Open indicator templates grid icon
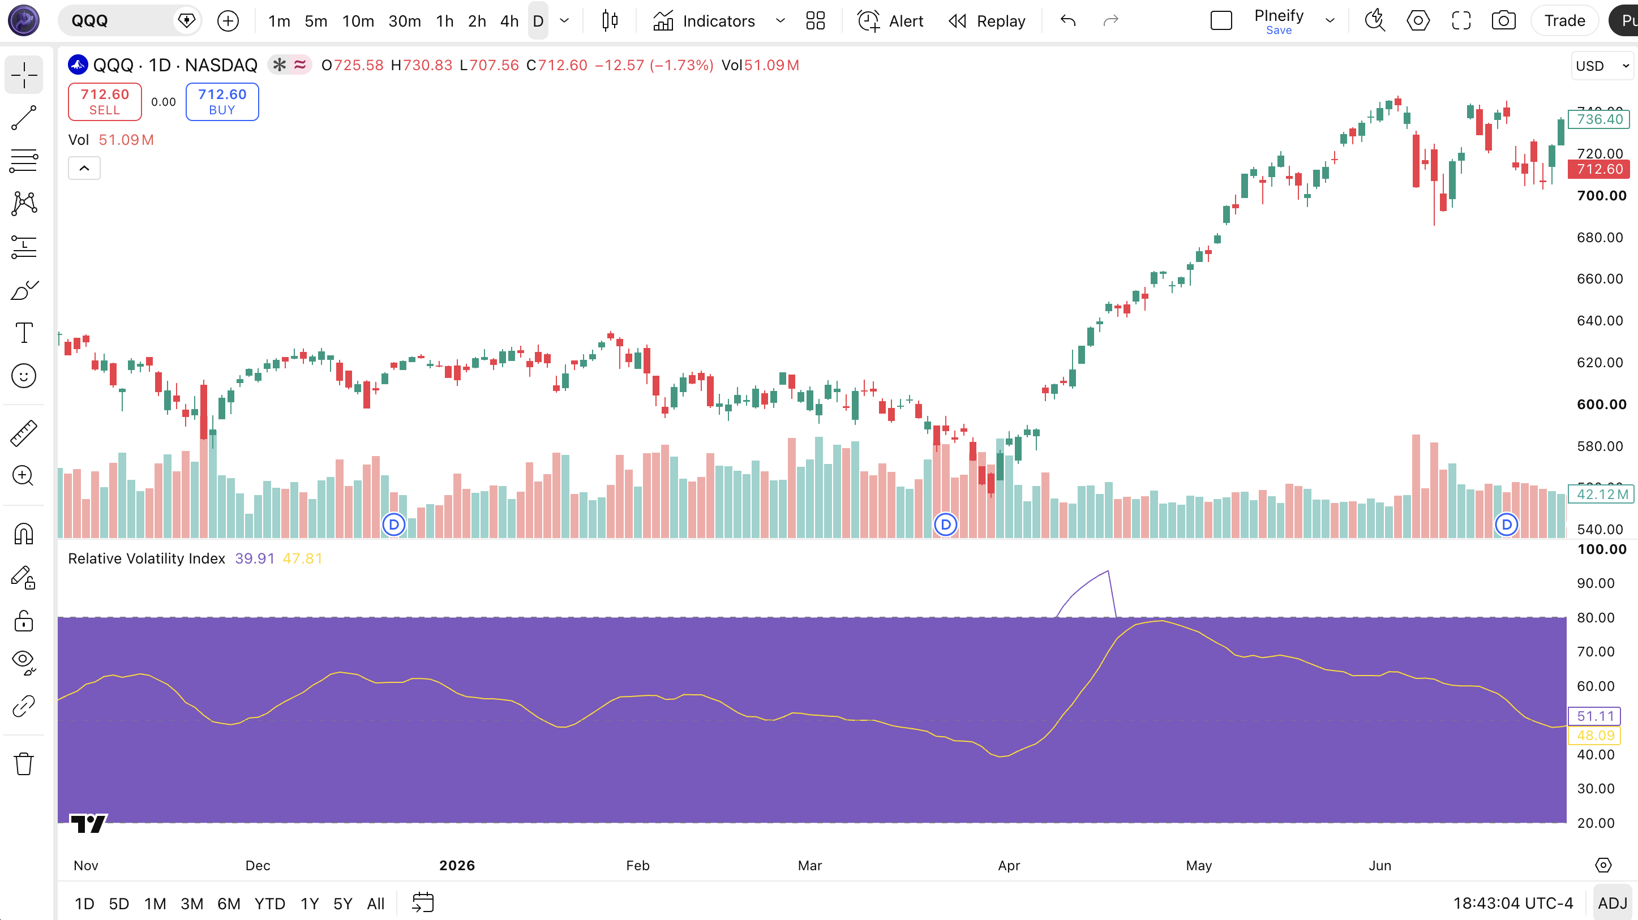The width and height of the screenshot is (1638, 920). [815, 21]
